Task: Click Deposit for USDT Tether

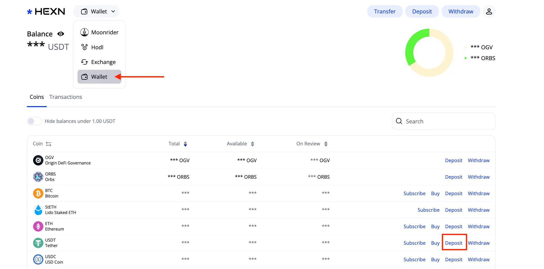Action: pos(454,243)
